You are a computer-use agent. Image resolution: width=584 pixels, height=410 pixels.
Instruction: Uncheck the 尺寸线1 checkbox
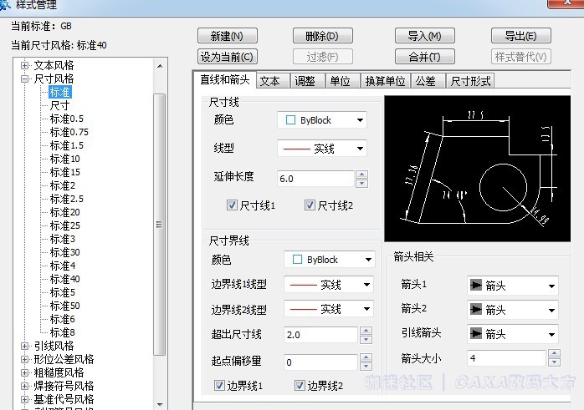pyautogui.click(x=232, y=205)
